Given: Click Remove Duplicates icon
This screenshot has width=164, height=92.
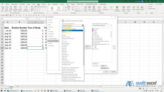Looking at the screenshot, I should pos(94,9).
